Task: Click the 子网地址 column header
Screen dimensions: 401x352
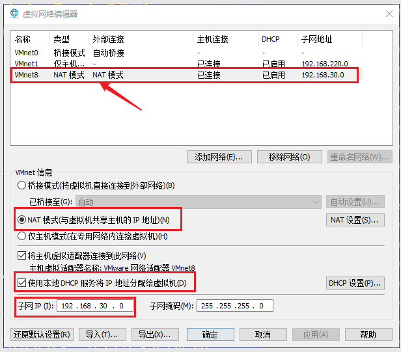Action: 330,39
